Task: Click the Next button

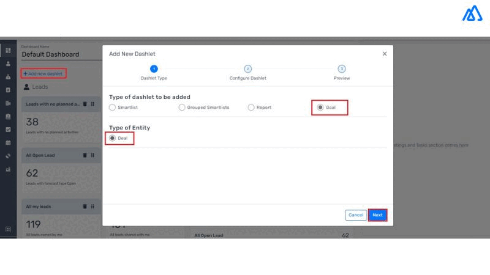Action: [377, 215]
